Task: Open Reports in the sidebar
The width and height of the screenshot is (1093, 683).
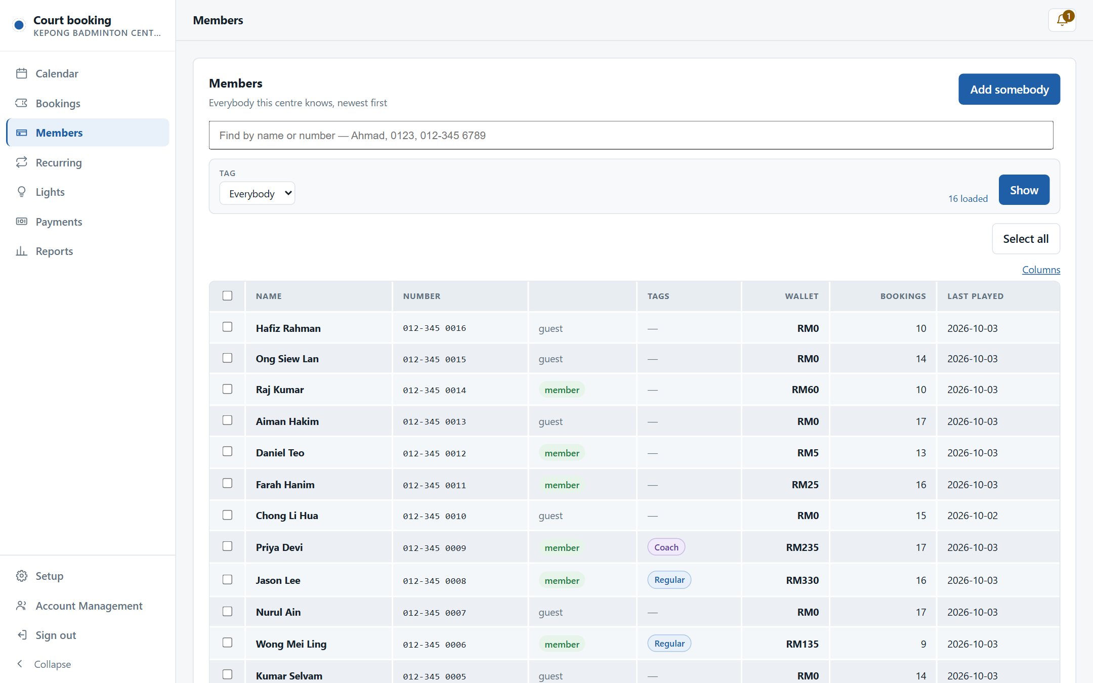Action: (x=88, y=251)
